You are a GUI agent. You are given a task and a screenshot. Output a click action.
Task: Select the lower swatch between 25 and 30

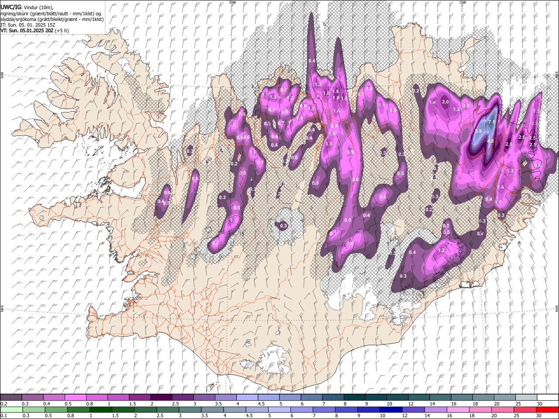(525, 409)
